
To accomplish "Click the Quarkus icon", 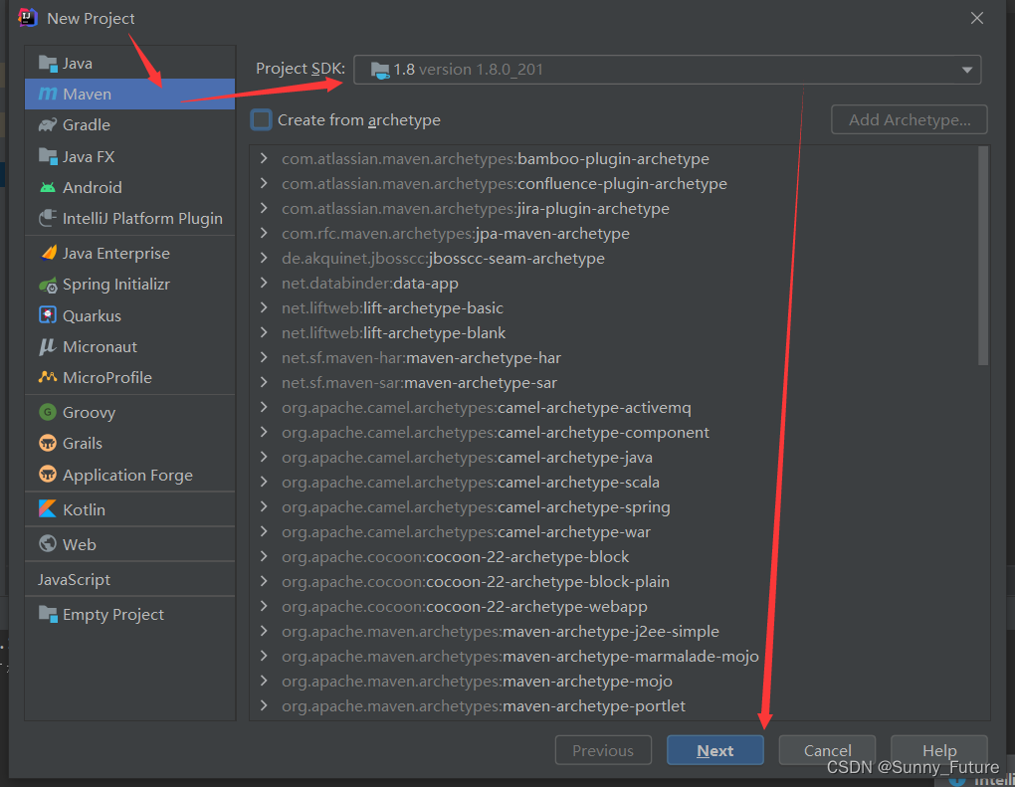I will pyautogui.click(x=48, y=315).
